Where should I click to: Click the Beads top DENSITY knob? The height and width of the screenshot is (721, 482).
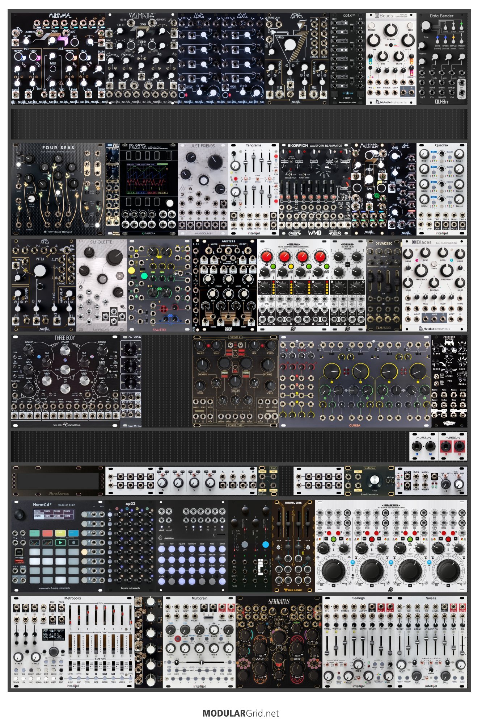[391, 30]
